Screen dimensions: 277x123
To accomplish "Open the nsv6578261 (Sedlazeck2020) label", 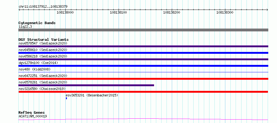I will [x=43, y=82].
